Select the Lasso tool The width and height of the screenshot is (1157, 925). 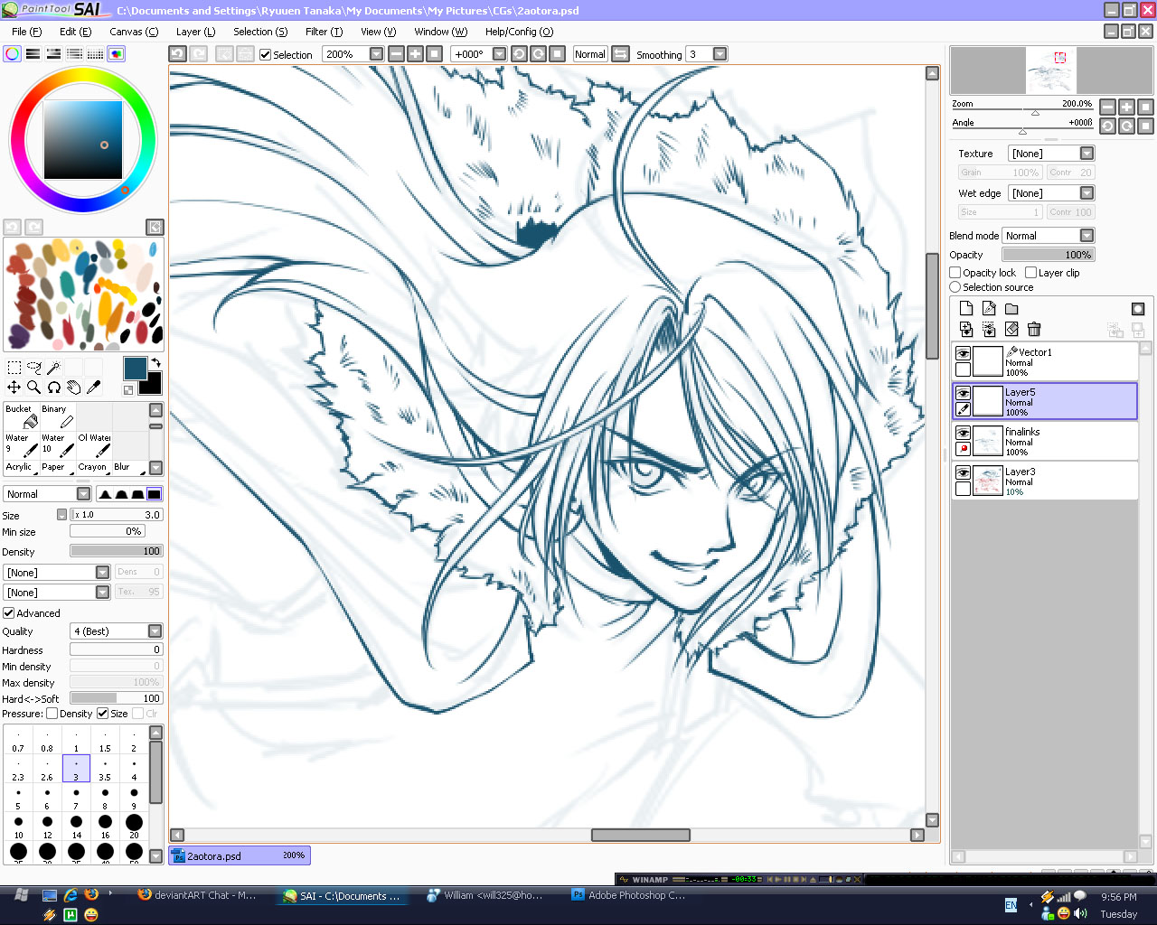(34, 368)
